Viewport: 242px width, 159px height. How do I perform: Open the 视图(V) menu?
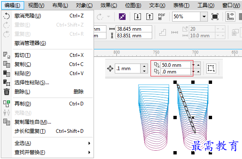[36, 5]
